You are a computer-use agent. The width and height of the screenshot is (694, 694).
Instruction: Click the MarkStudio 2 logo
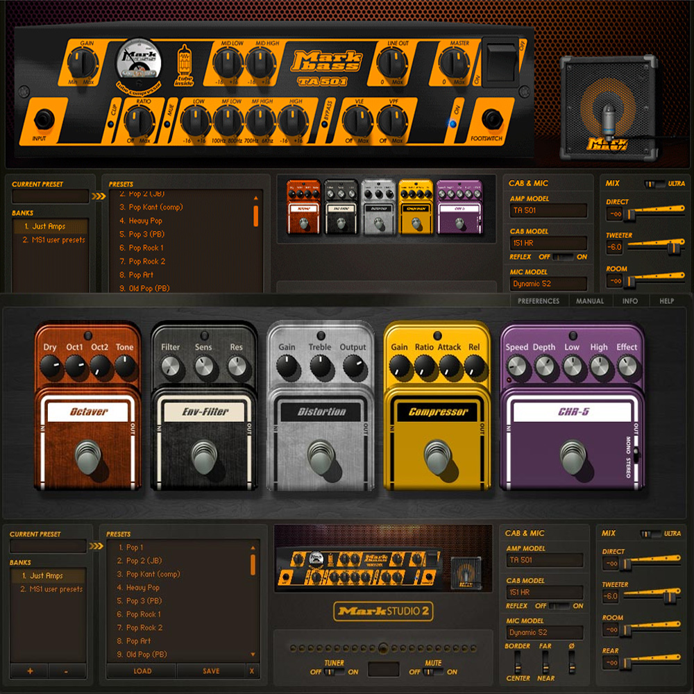click(x=383, y=611)
